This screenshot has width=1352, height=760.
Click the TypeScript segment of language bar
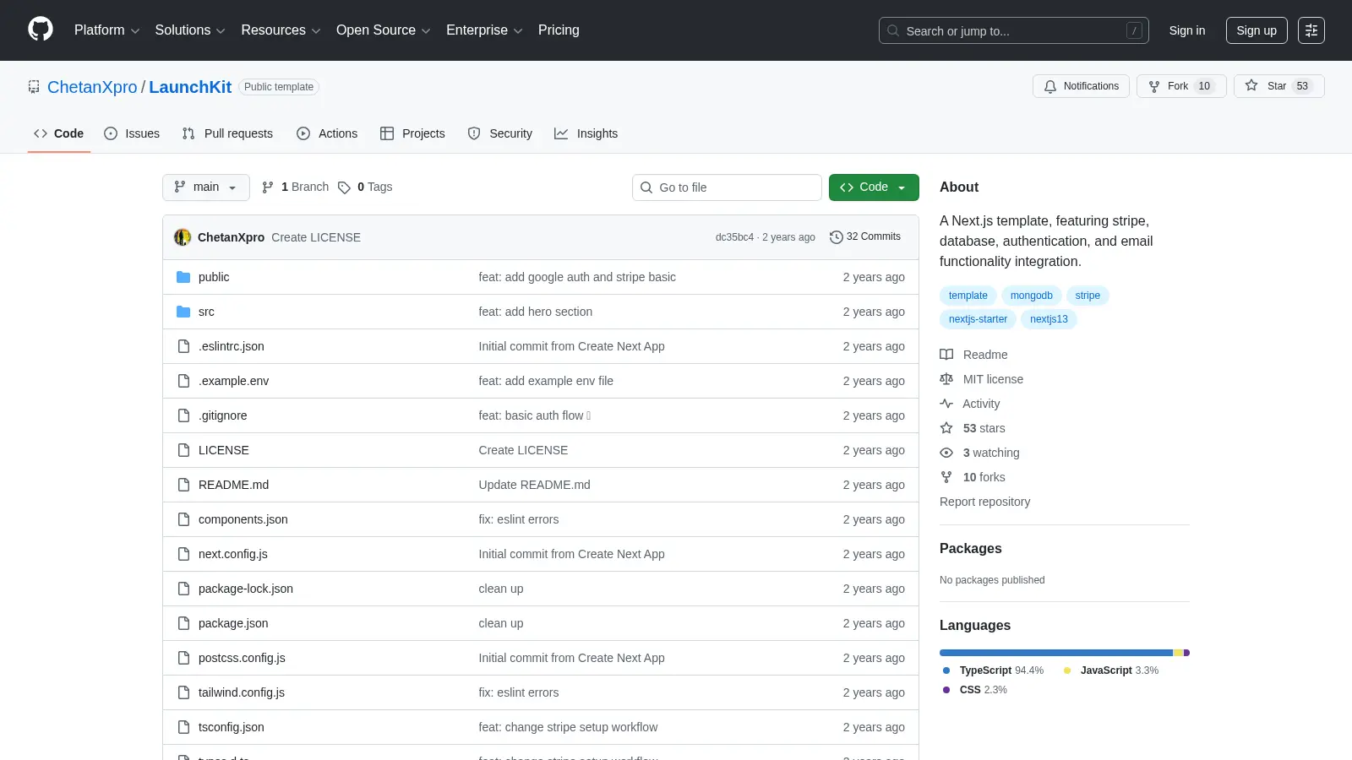tap(1056, 653)
